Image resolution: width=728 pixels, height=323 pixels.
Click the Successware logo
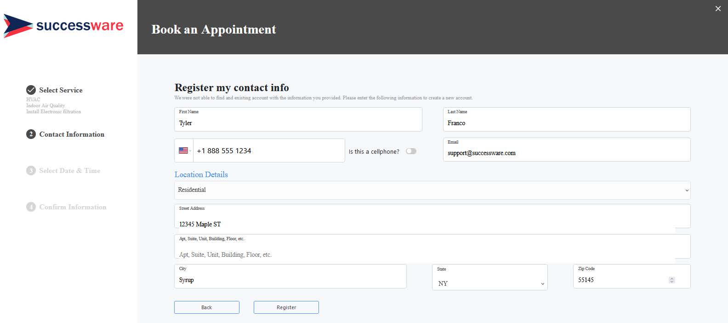(63, 26)
